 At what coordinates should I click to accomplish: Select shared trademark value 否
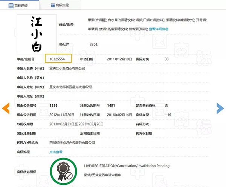coord(166,105)
